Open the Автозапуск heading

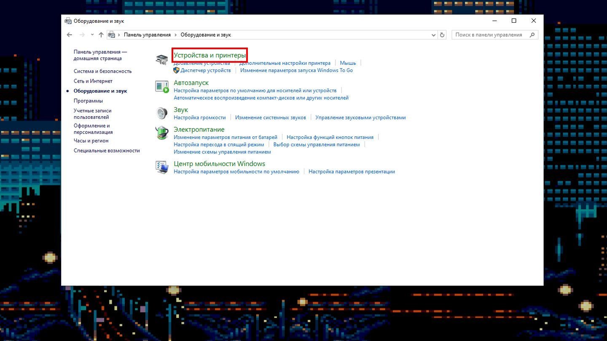[191, 83]
